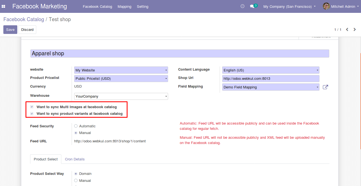The width and height of the screenshot is (361, 186).
Task: Open the website dropdown
Action: click(x=121, y=70)
